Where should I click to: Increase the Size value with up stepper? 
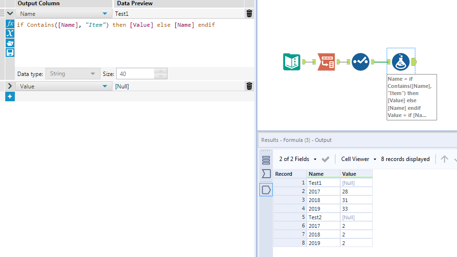click(161, 71)
